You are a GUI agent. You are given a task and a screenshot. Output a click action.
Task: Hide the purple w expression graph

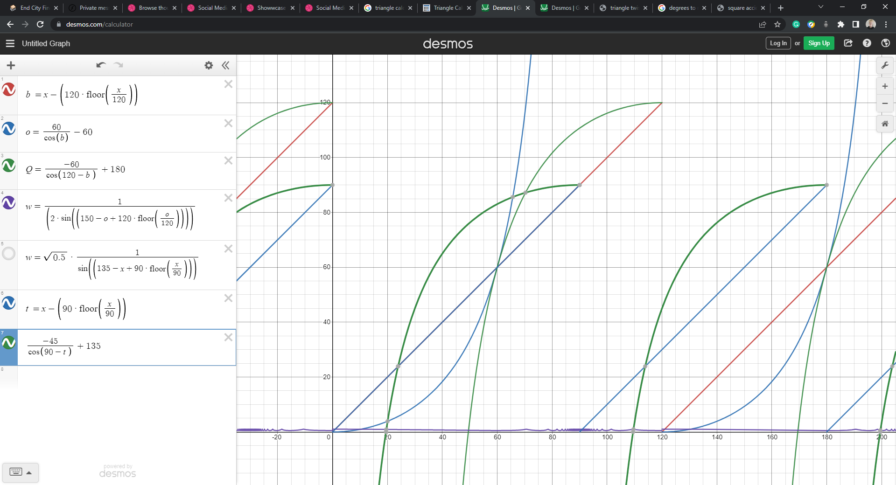point(9,203)
